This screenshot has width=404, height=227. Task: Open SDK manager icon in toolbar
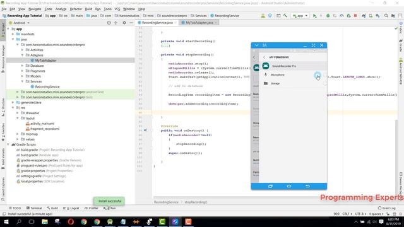pos(377,16)
